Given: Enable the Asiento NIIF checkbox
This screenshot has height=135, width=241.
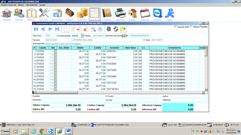Looking at the screenshot, I should (175, 27).
